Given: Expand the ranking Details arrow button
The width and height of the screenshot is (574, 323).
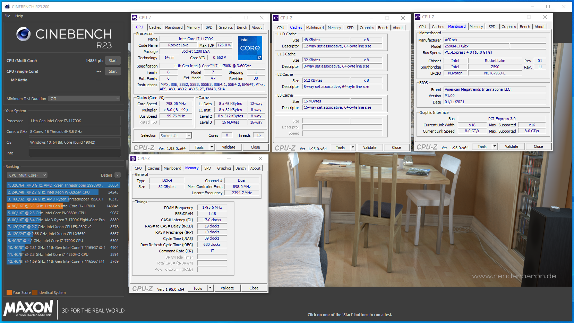Looking at the screenshot, I should coord(118,175).
